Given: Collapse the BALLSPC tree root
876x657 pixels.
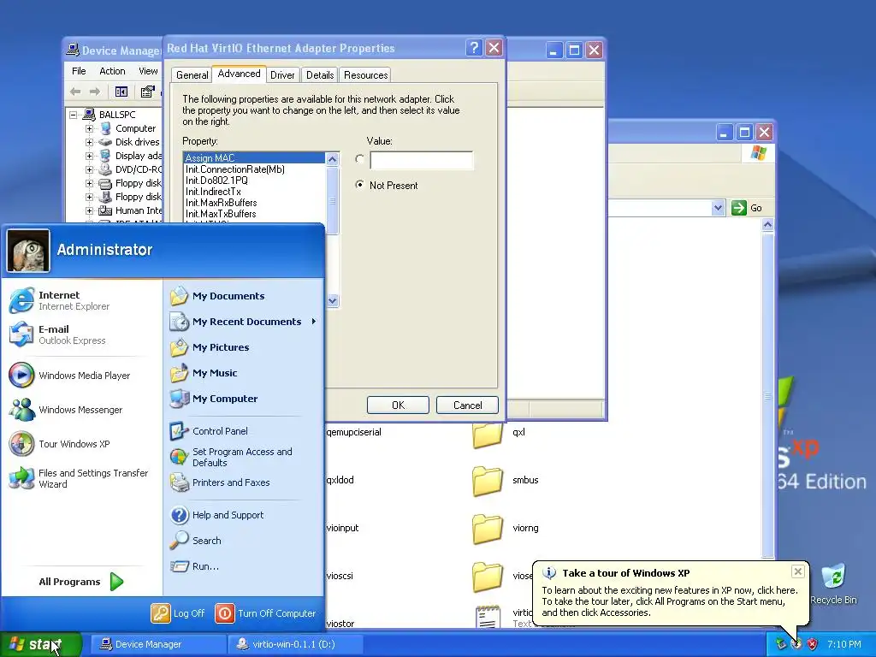Looking at the screenshot, I should click(x=74, y=115).
